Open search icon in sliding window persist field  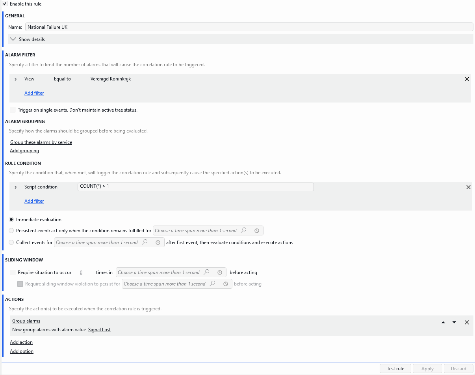click(x=213, y=284)
